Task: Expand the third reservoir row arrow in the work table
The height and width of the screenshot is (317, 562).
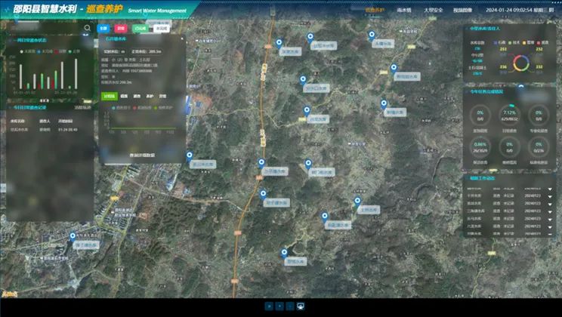Action: click(x=550, y=211)
